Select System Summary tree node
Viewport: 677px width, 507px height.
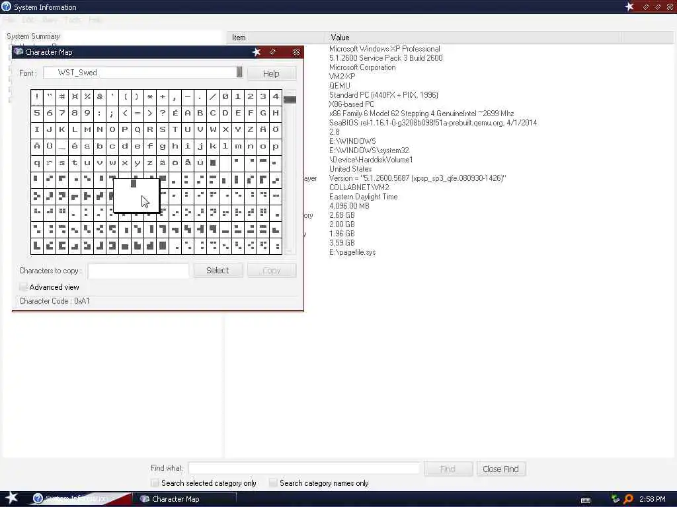pyautogui.click(x=33, y=36)
